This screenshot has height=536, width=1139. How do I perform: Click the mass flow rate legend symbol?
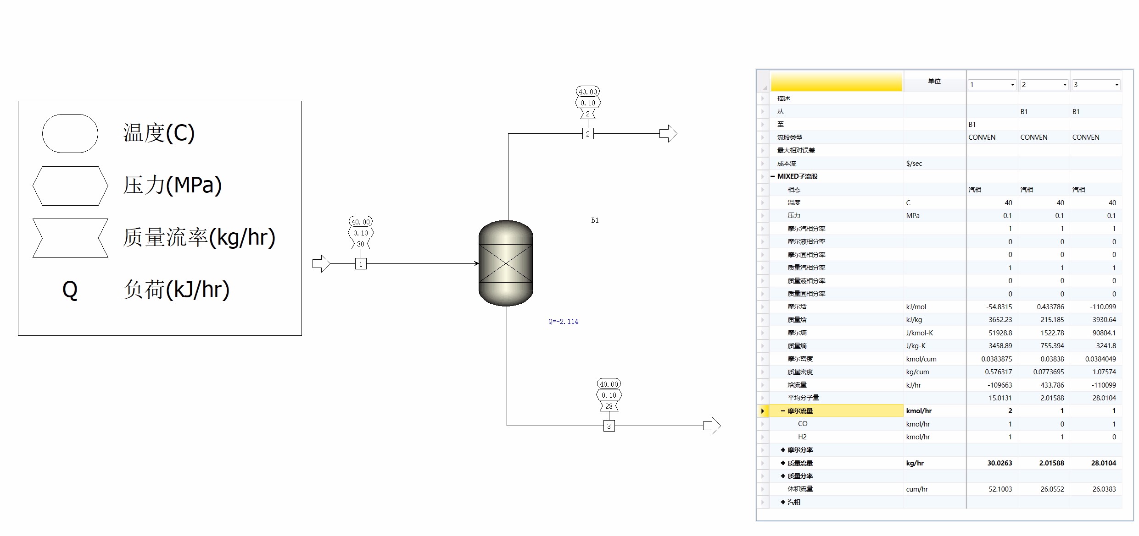70,238
